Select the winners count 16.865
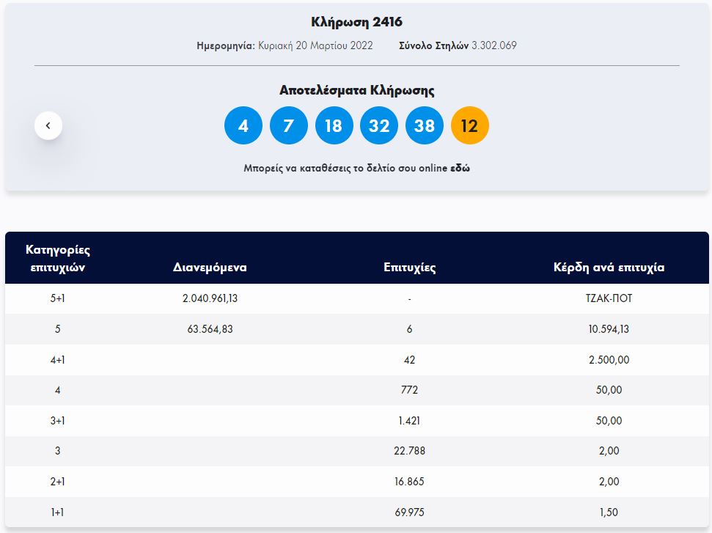Screen dimensions: 712x533 (x=410, y=482)
